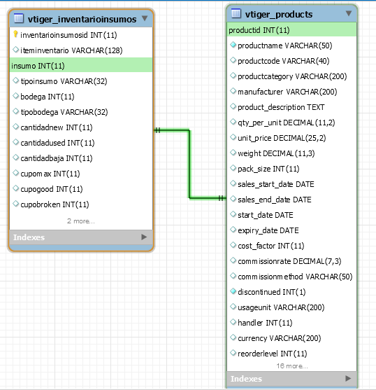Select the green relationship line between tables
376x390 pixels.
(189, 164)
